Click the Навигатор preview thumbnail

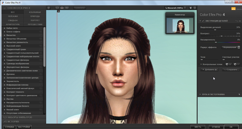(x=180, y=25)
